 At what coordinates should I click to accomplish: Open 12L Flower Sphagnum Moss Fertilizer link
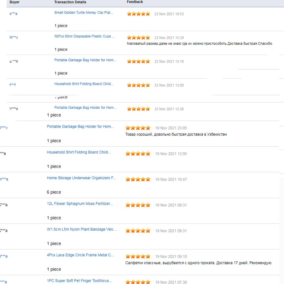(x=80, y=204)
